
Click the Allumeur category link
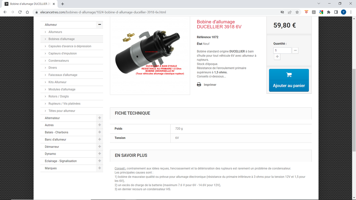tap(51, 25)
